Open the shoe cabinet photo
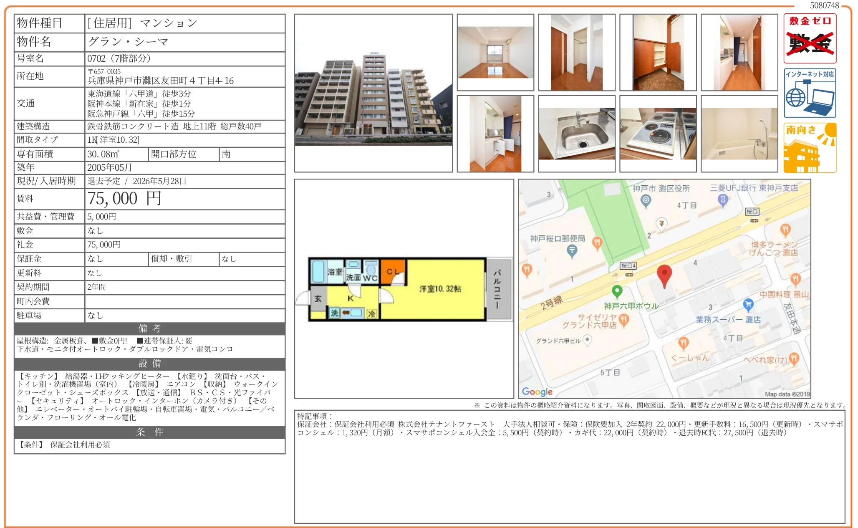Image resolution: width=858 pixels, height=528 pixels. pos(658,53)
